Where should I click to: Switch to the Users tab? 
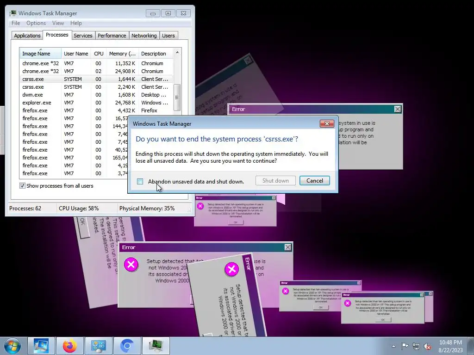(x=168, y=36)
